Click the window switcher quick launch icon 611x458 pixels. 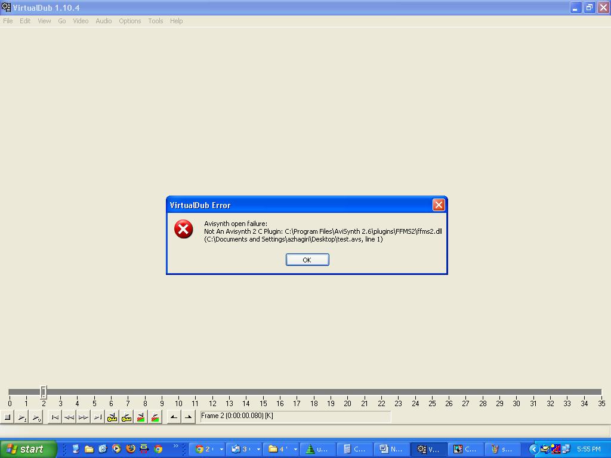[144, 449]
